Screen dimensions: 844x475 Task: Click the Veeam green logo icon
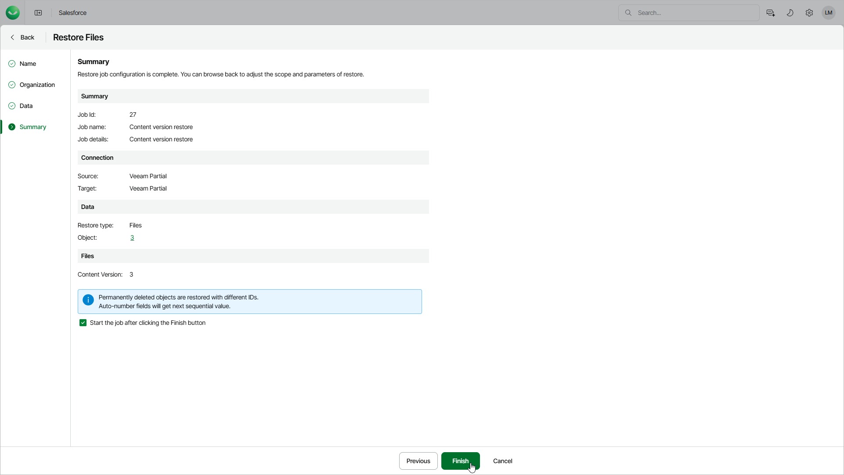pyautogui.click(x=13, y=13)
